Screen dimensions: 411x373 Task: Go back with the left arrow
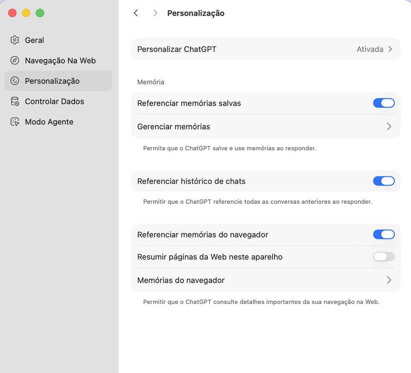point(136,13)
